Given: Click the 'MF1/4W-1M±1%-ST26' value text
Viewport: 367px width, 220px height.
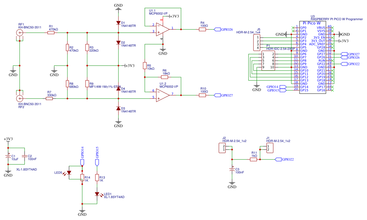Looking at the screenshot, I should 105,87.
